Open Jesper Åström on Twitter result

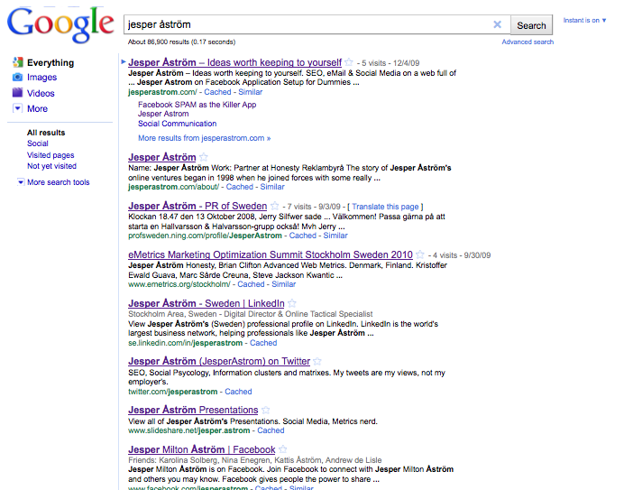click(219, 361)
